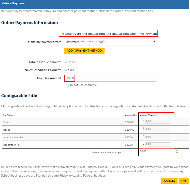Cancel the payment
The width and height of the screenshot is (190, 185).
pos(169,181)
